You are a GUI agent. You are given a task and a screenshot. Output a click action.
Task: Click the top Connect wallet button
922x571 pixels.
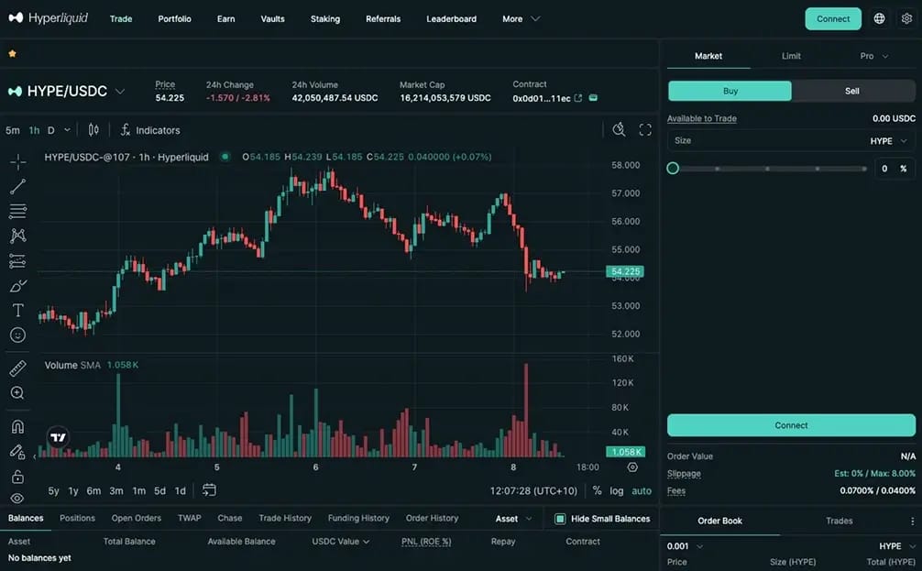[x=832, y=19]
